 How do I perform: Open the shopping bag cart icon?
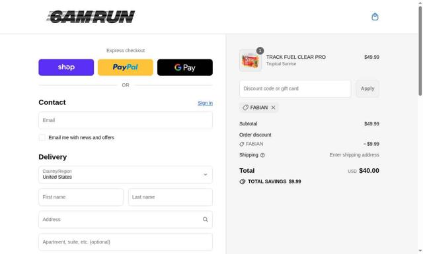(x=375, y=16)
